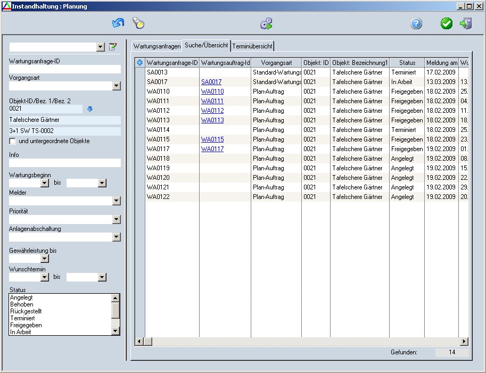
Task: Expand the Anlagenabschaltung dropdown
Action: [117, 237]
